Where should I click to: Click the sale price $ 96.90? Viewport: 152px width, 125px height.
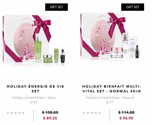[126, 118]
